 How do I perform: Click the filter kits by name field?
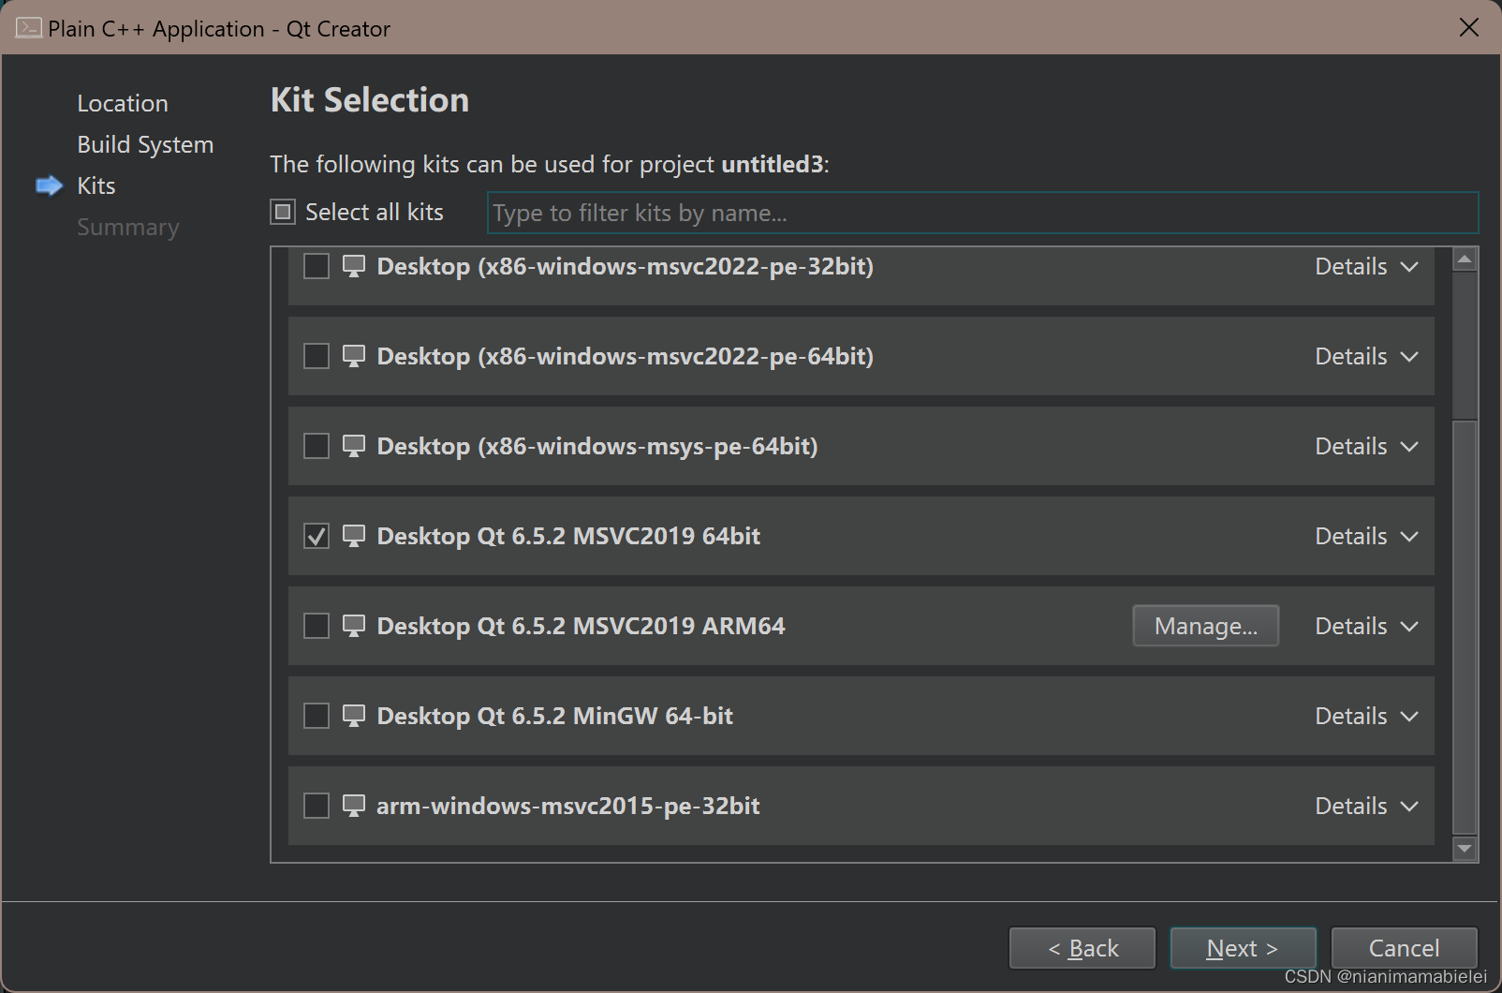click(x=981, y=213)
